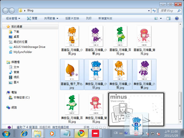
Task: Open the 下載 folder in favorites
Action: point(16,32)
